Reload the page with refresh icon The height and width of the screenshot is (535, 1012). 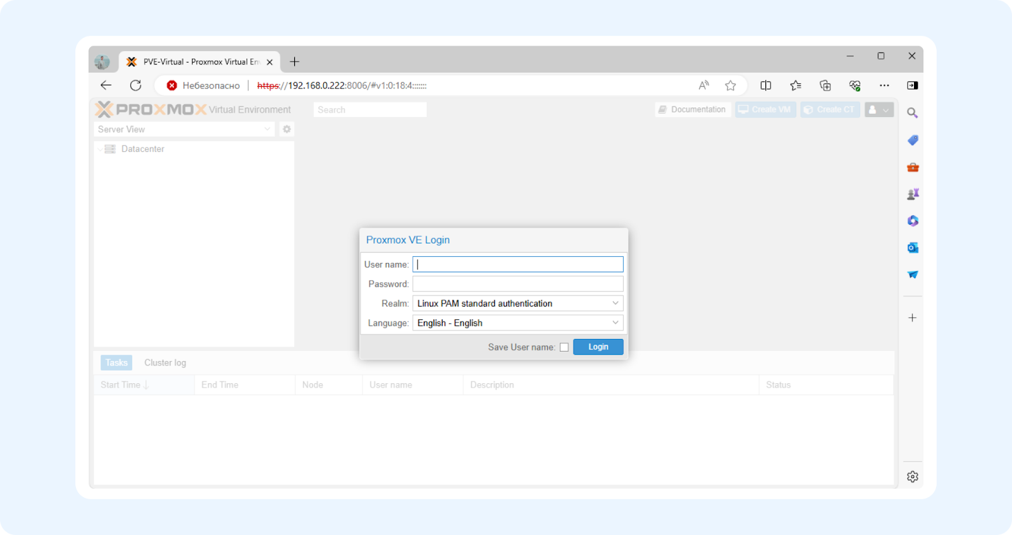tap(135, 85)
